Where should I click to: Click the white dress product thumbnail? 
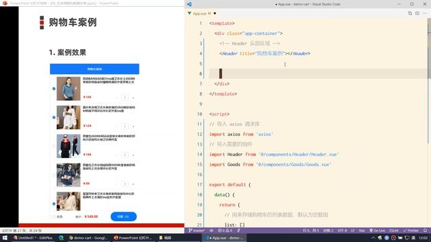coord(69,118)
